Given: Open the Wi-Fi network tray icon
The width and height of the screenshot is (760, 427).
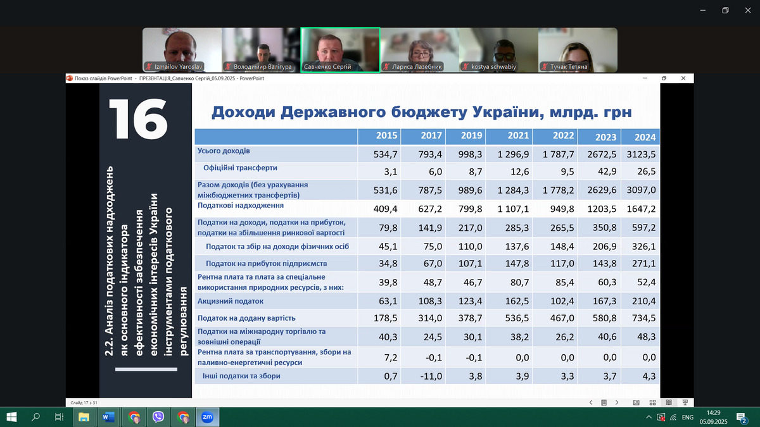Looking at the screenshot, I should [673, 417].
